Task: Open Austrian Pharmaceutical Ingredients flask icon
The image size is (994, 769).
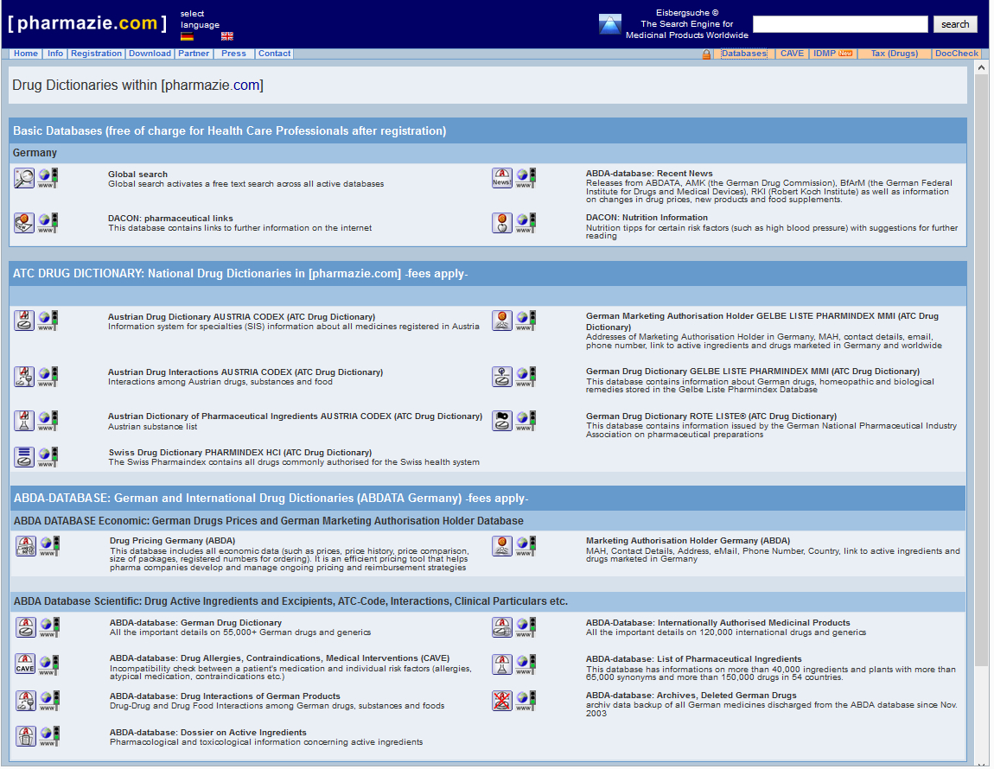Action: coord(24,421)
